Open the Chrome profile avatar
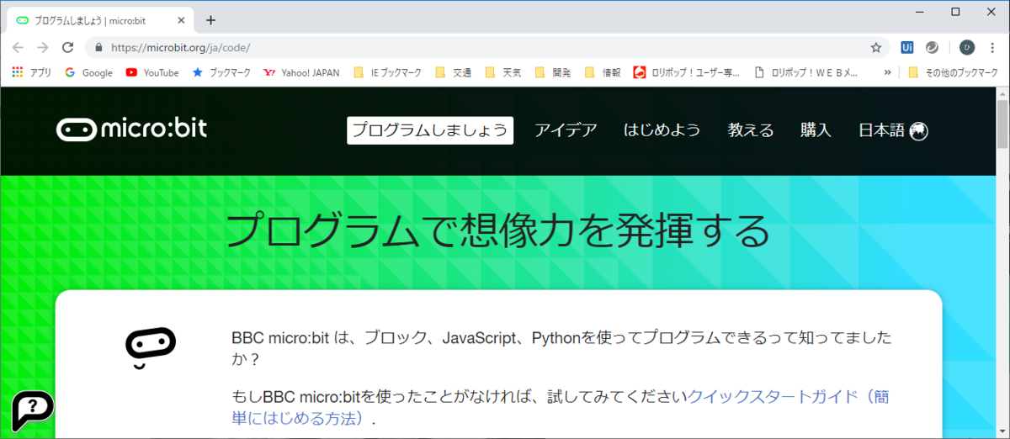The image size is (1010, 439). click(968, 48)
